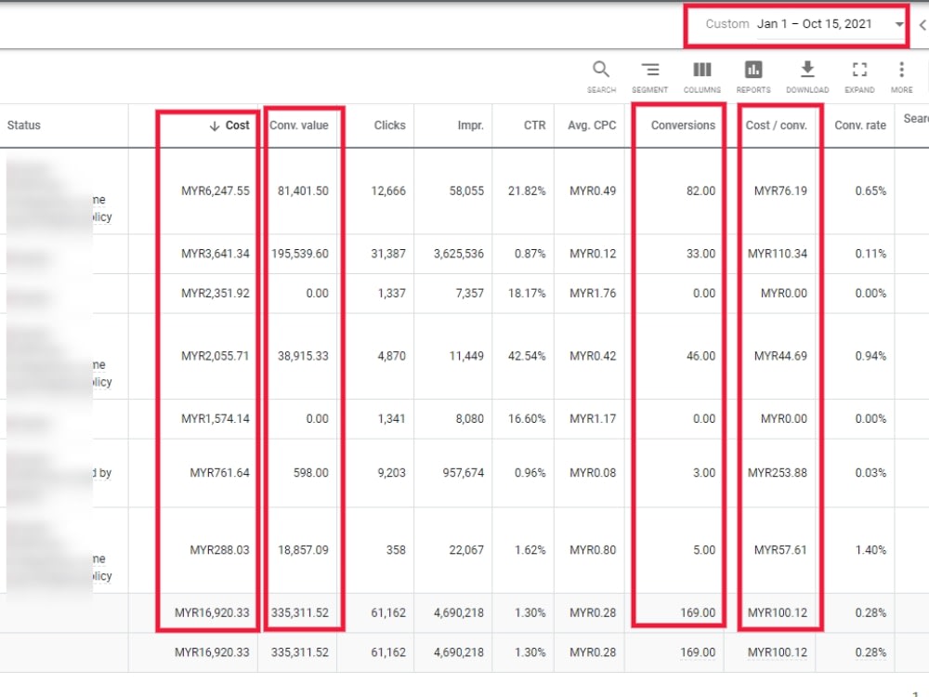Select the cost cell MYR2,055.71
Viewport: 929px width, 697px height.
pyautogui.click(x=216, y=356)
